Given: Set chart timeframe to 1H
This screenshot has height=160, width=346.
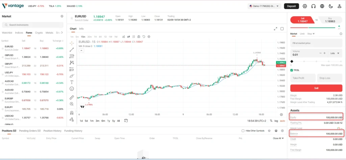Looking at the screenshot, I should click(x=95, y=36).
